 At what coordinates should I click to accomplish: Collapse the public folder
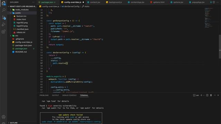coord(11,13)
